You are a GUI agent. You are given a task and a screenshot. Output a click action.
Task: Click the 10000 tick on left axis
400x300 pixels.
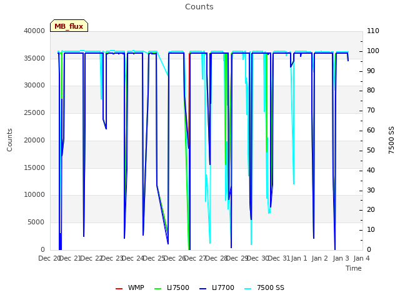point(34,194)
